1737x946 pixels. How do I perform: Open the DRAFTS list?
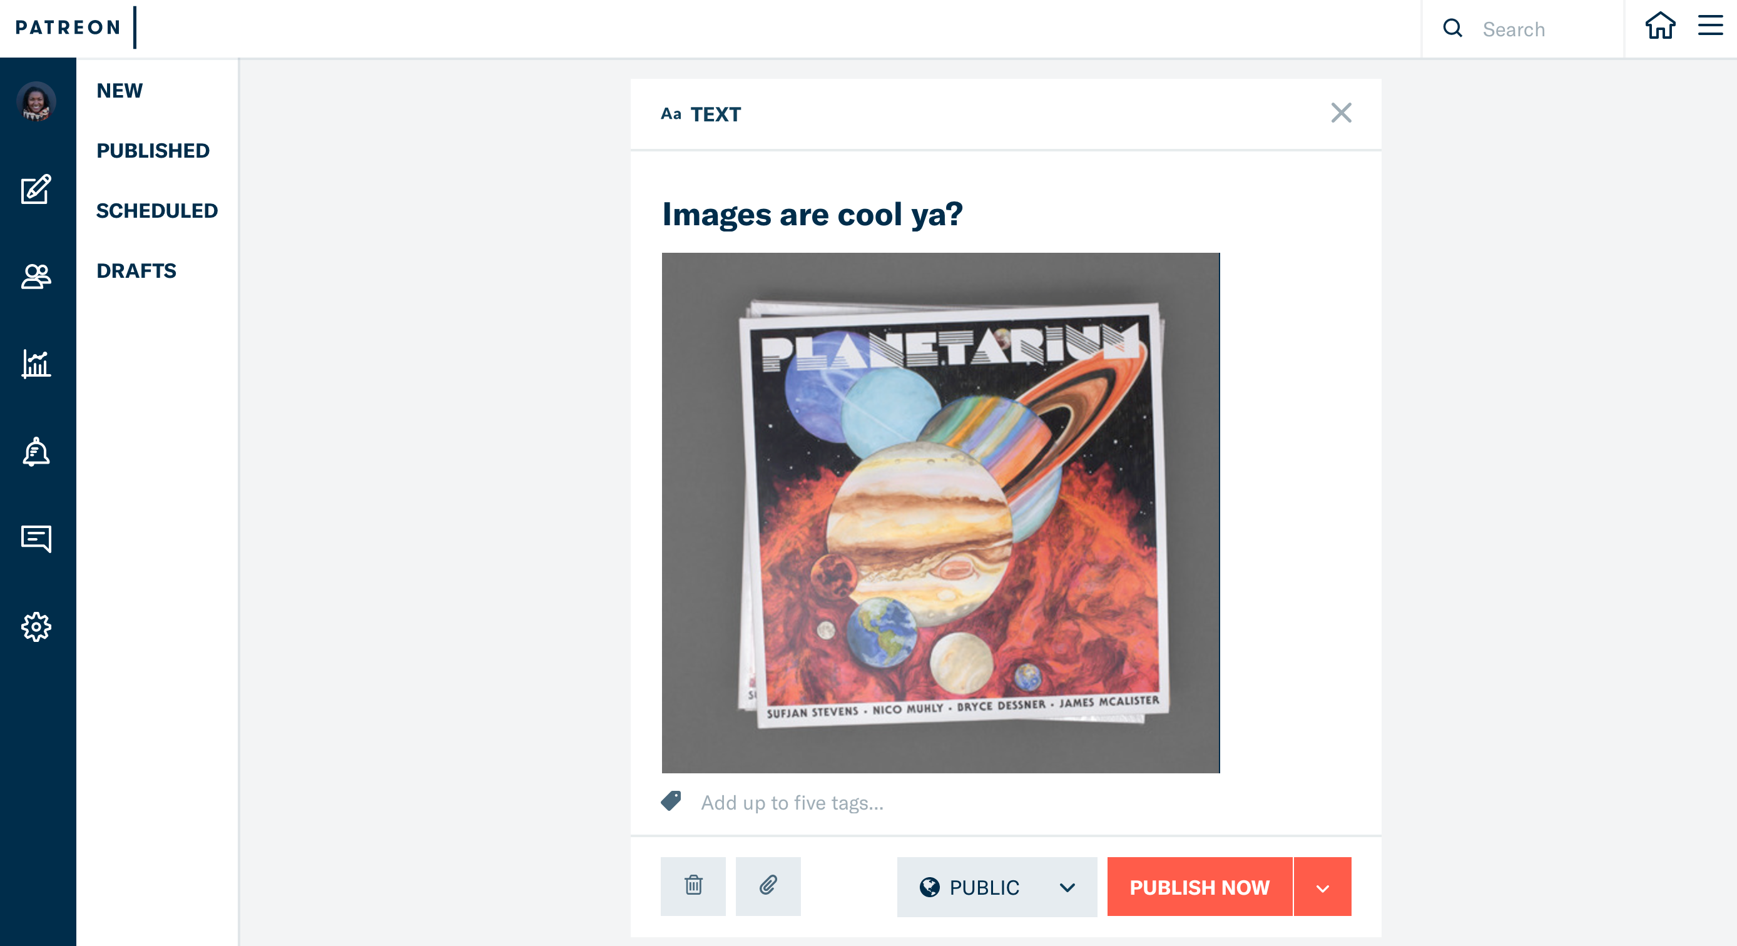(x=136, y=270)
